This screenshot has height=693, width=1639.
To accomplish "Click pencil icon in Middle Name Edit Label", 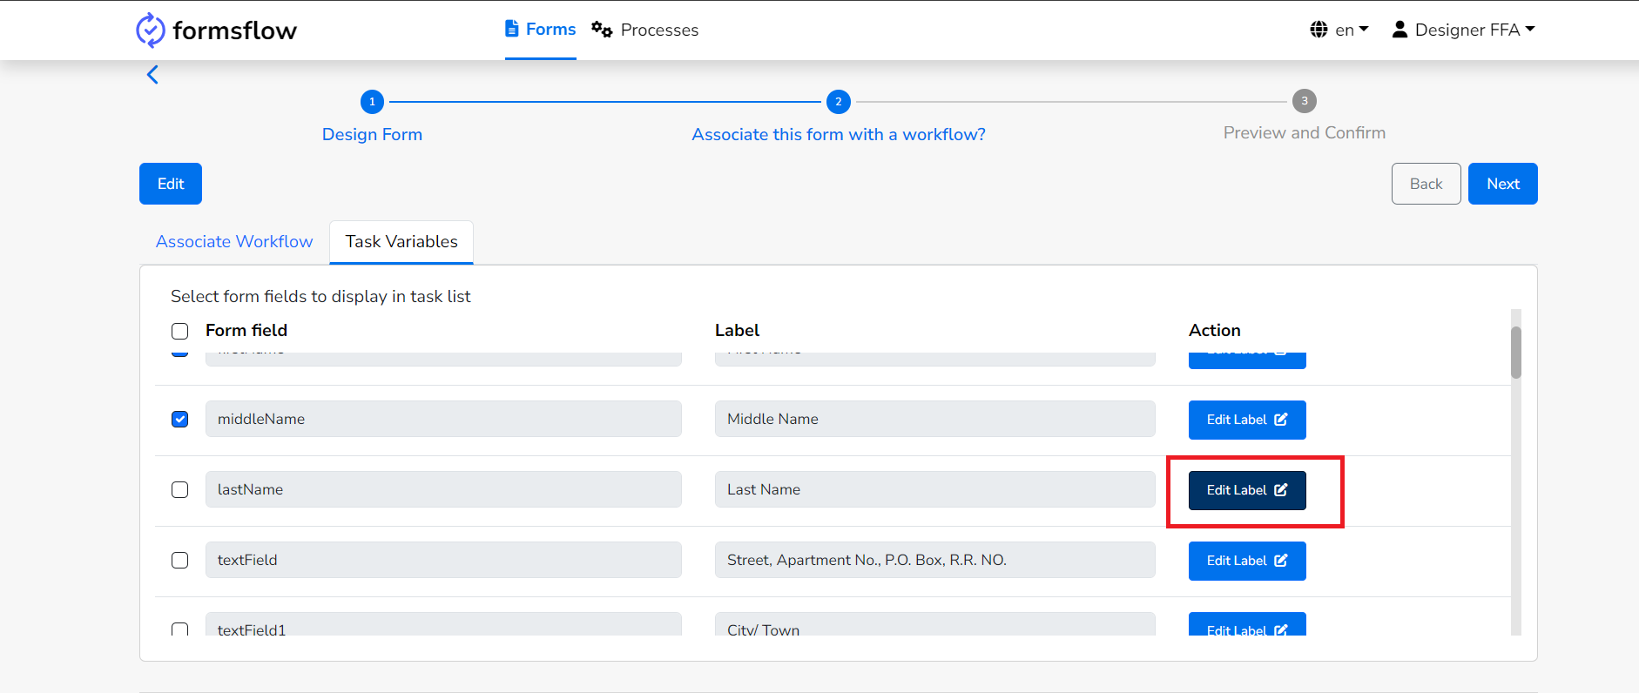I will [1281, 420].
